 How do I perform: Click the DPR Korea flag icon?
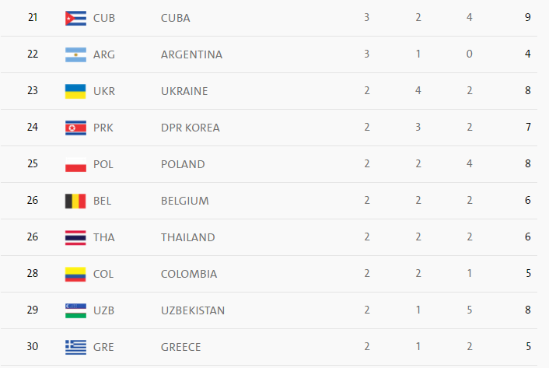75,128
